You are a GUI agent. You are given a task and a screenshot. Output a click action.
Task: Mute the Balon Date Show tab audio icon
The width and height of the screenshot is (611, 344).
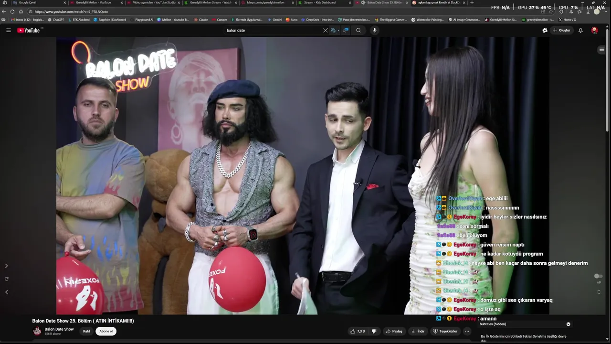point(363,2)
